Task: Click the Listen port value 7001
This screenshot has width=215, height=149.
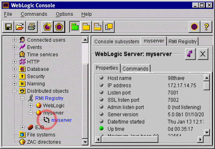Action: [173, 93]
